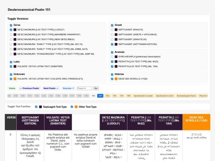
Task: Uncheck Dead Sea Scrolls (11Q5) version
Action: point(112,79)
